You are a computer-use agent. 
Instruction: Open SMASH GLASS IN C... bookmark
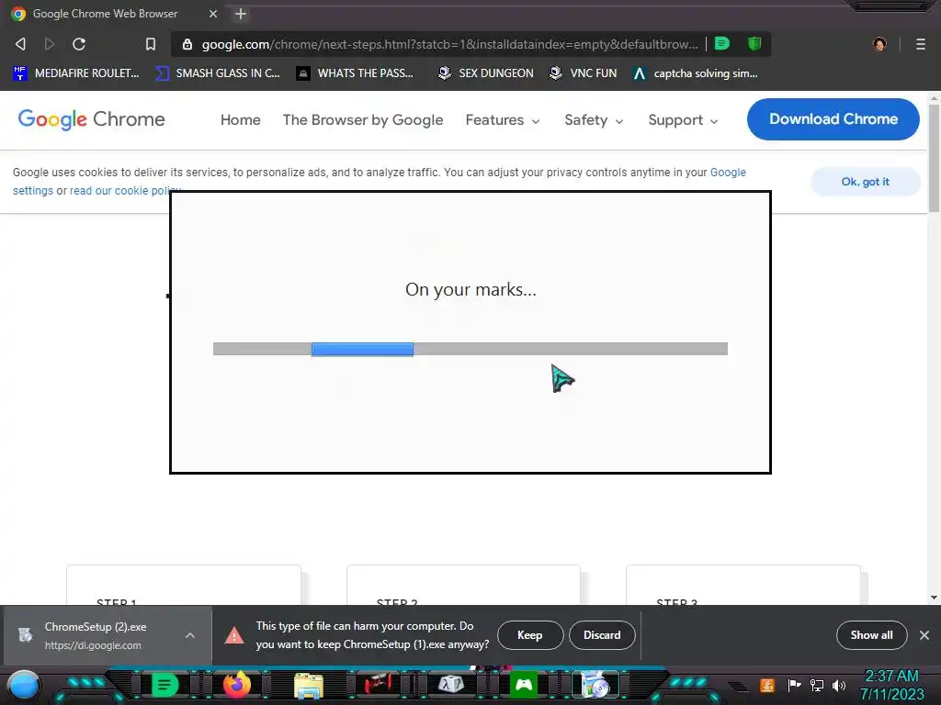tap(218, 73)
